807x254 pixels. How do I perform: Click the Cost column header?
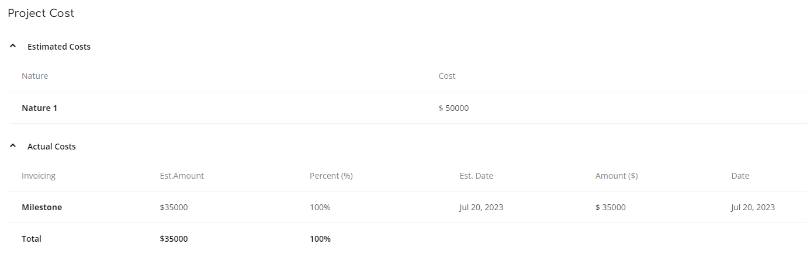coord(447,76)
